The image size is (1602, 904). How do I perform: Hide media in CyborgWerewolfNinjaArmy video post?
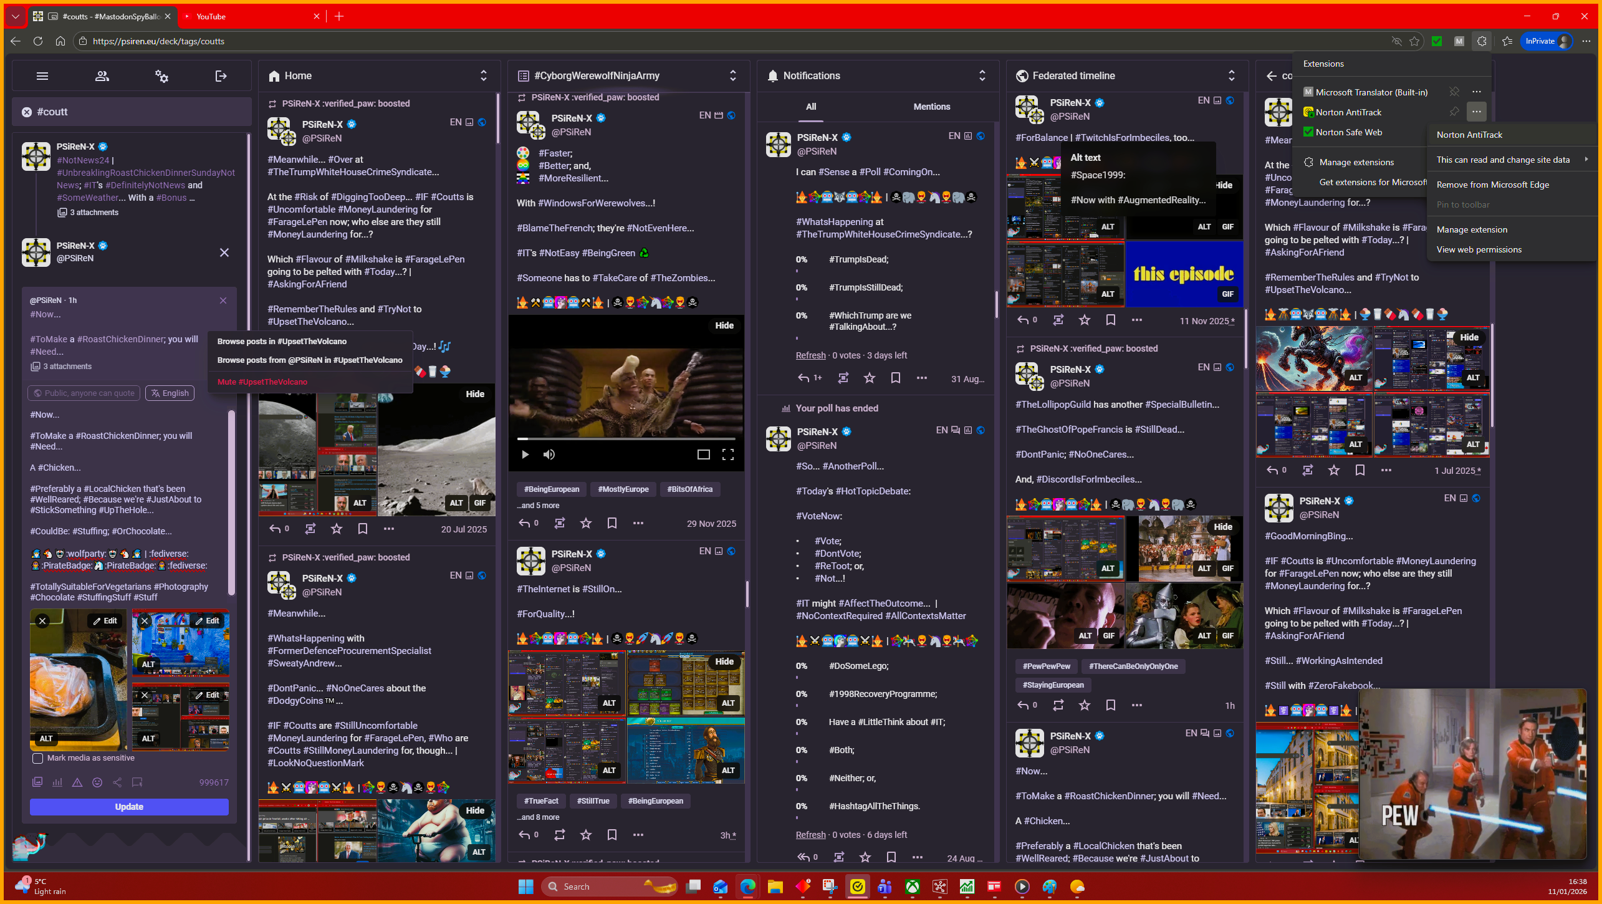click(724, 325)
